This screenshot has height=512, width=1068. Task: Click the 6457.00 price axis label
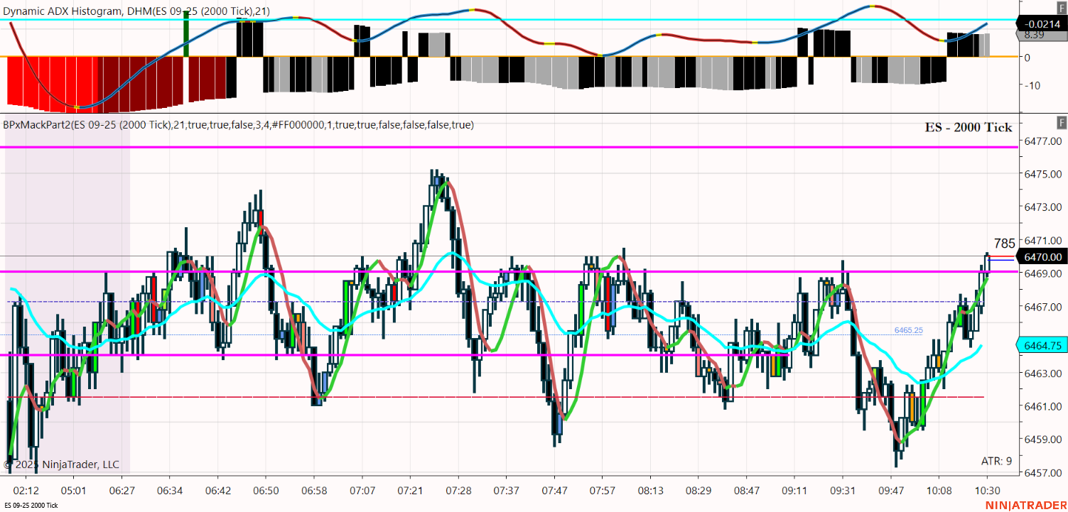point(1044,472)
